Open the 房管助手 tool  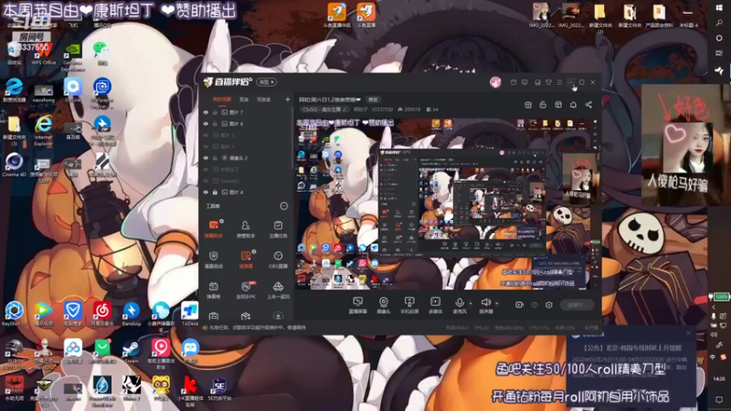coord(246,229)
